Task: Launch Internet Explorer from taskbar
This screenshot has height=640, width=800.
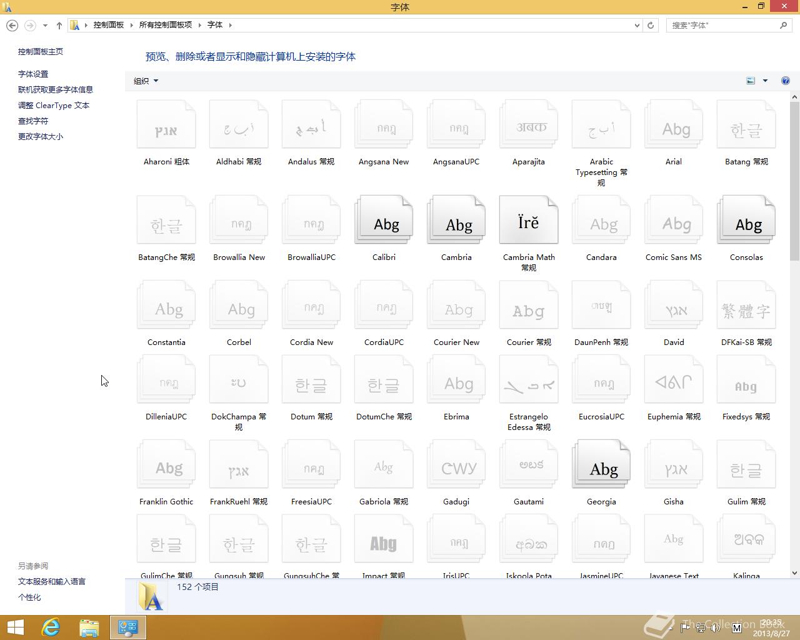Action: (x=51, y=627)
